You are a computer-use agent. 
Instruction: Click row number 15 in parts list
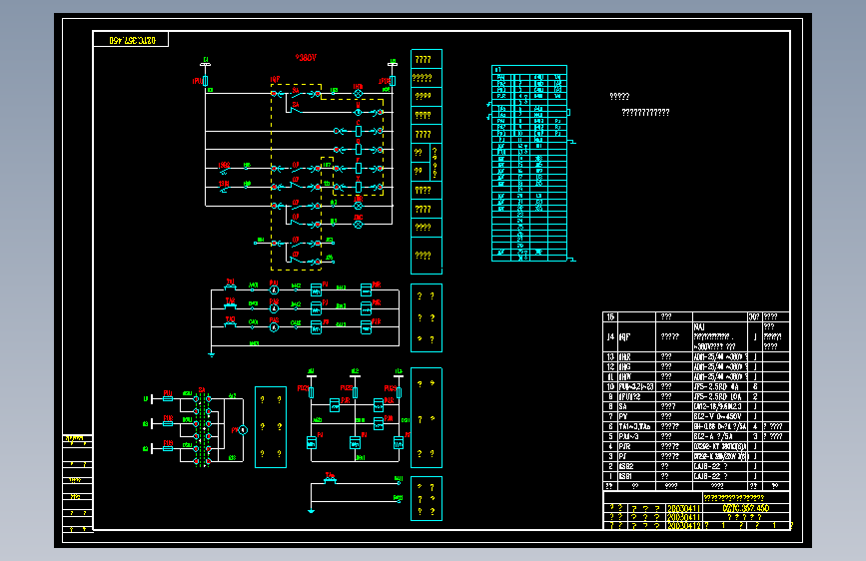coord(610,317)
